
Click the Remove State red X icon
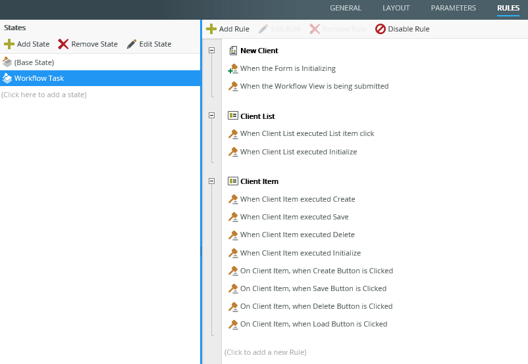coord(63,44)
